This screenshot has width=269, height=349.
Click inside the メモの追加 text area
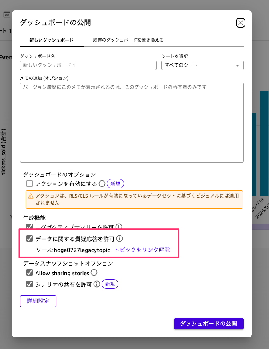pyautogui.click(x=132, y=123)
